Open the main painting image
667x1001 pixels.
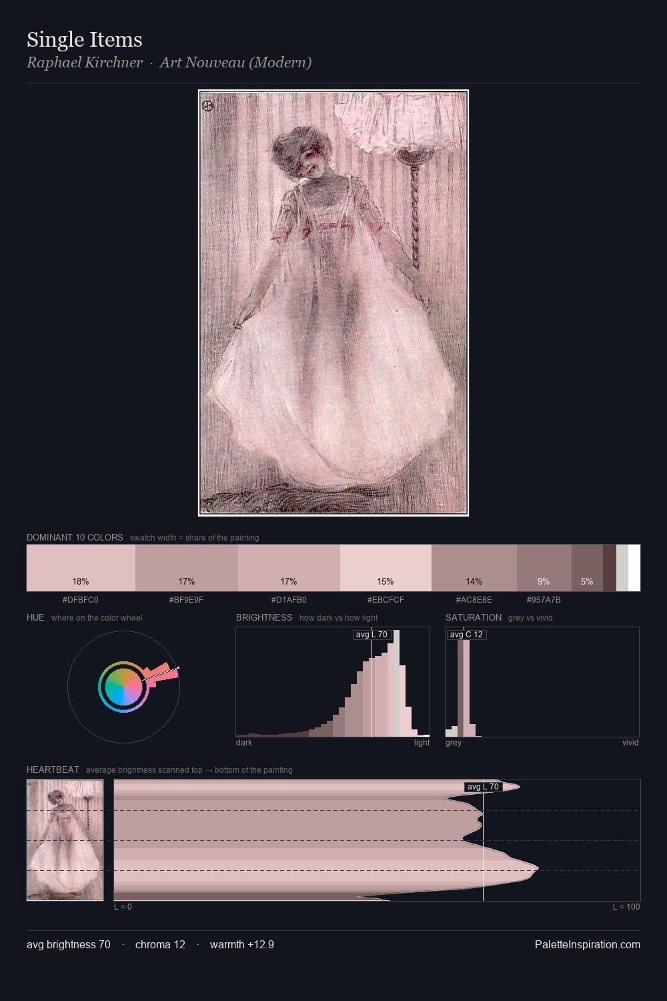point(333,303)
